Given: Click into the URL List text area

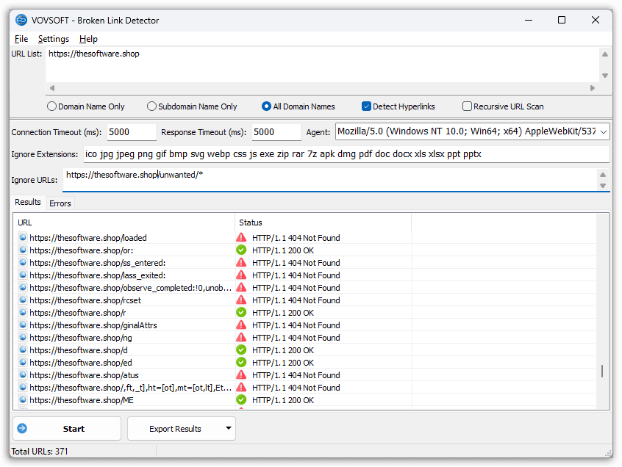Looking at the screenshot, I should pos(322,65).
